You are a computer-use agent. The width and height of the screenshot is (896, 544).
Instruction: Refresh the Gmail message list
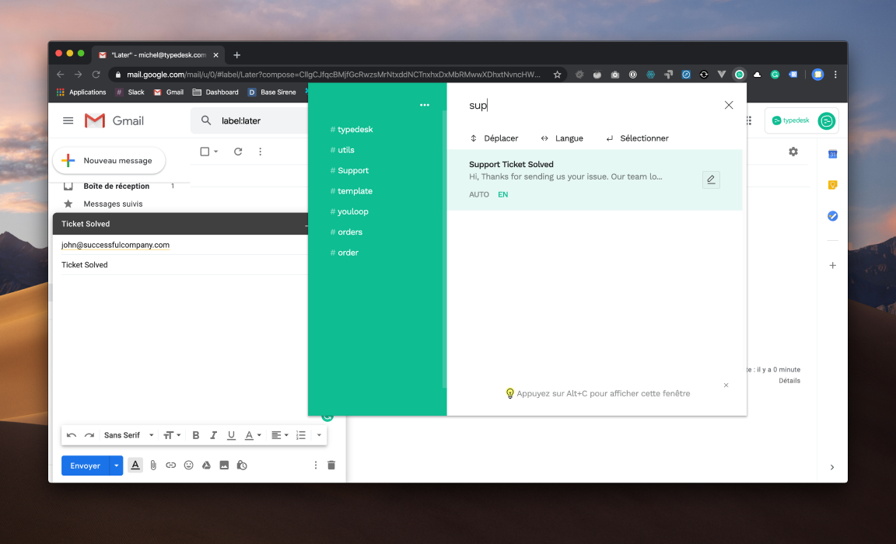[238, 152]
